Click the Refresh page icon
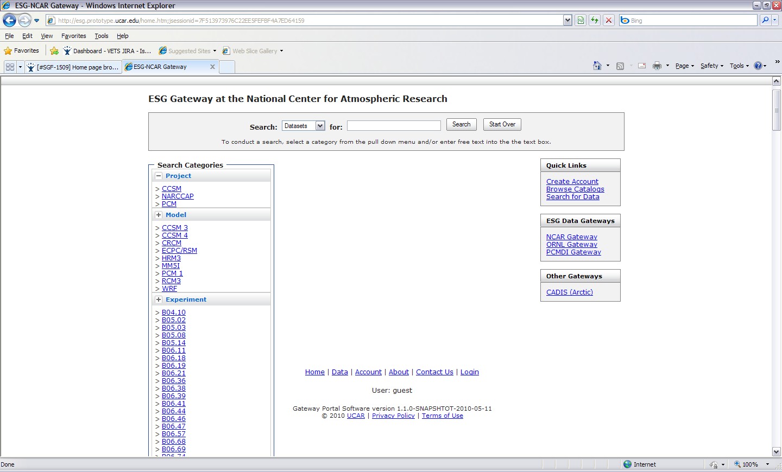Viewport: 782px width, 472px height. [x=595, y=21]
